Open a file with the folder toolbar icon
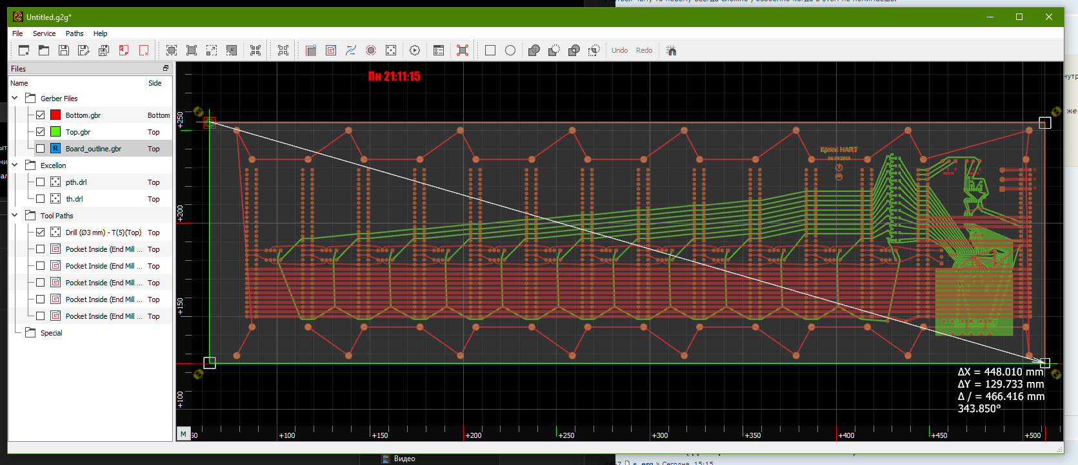Screen dimensions: 1078x465 (44, 50)
